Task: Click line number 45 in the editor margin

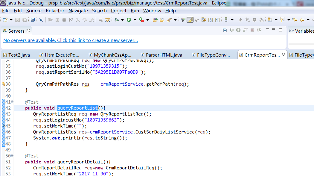Action: pyautogui.click(x=8, y=126)
